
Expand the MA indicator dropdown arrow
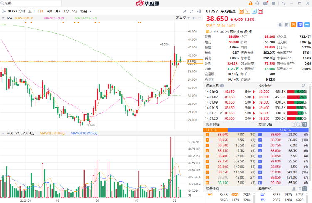pyautogui.click(x=3, y=18)
